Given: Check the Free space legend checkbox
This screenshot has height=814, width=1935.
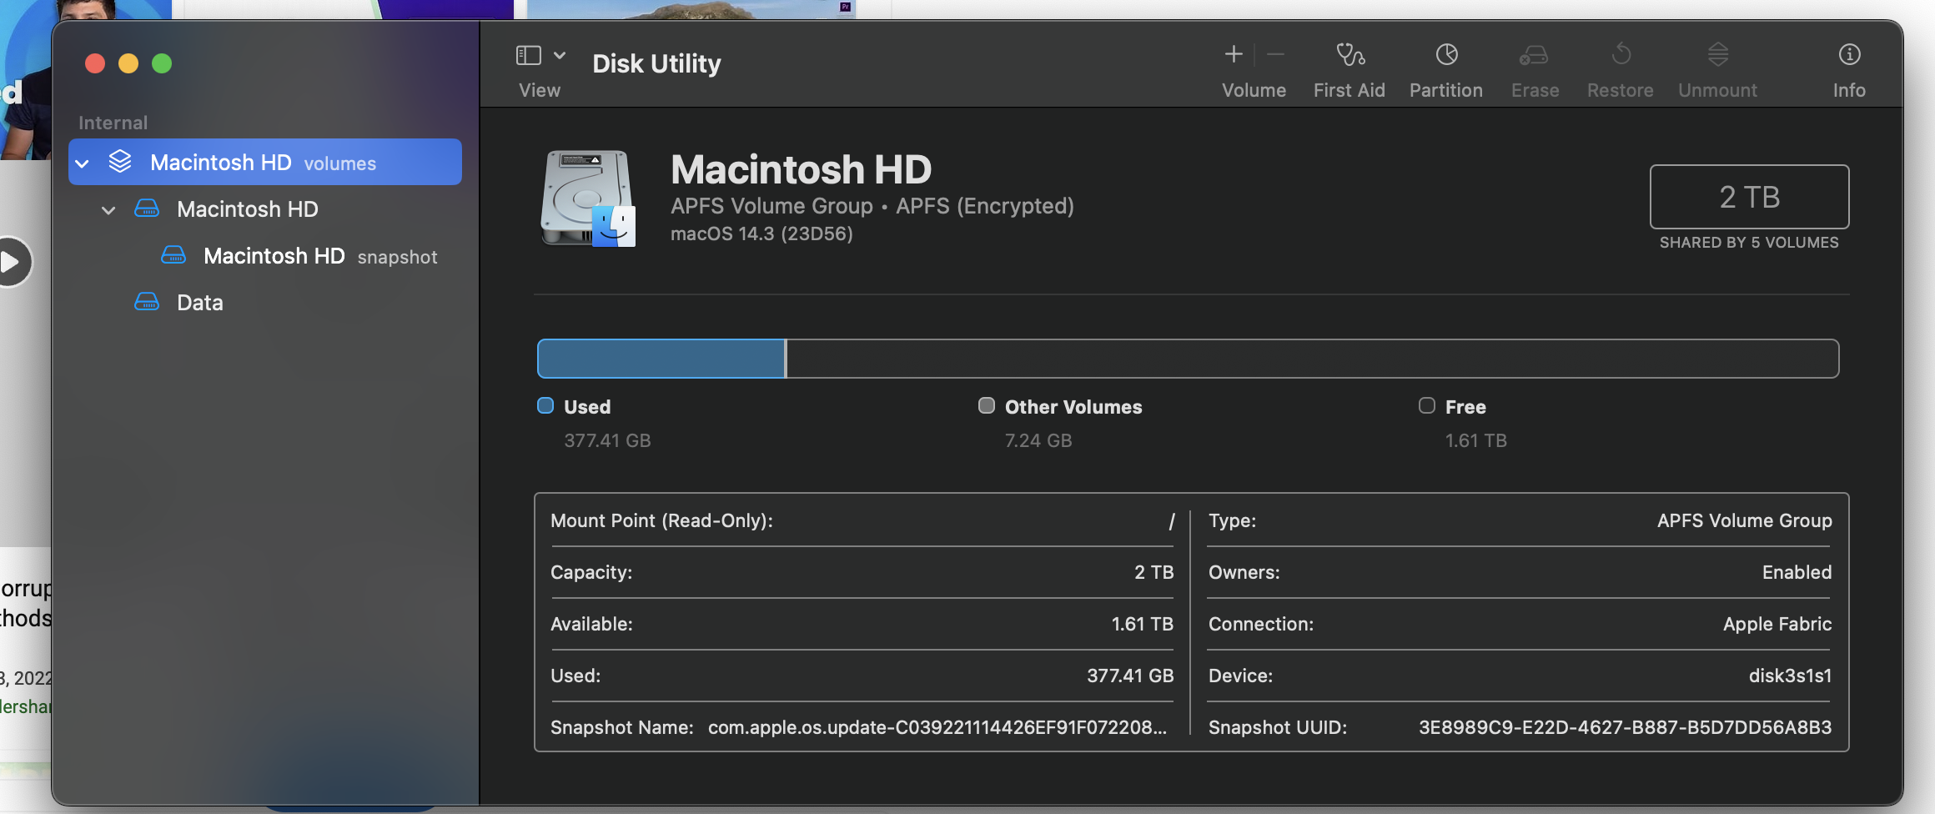Looking at the screenshot, I should point(1425,405).
